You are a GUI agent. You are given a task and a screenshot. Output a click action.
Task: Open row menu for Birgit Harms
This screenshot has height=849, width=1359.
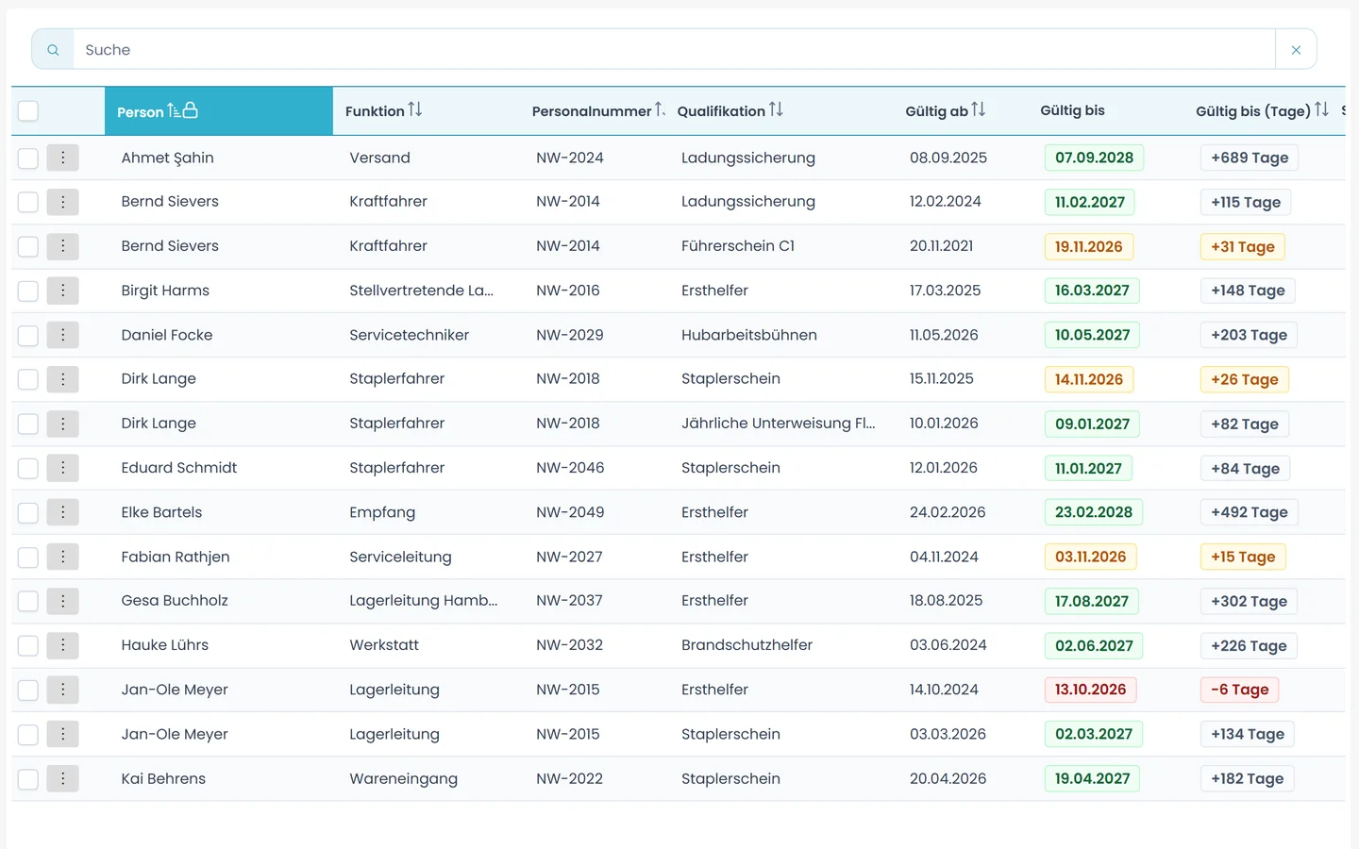(63, 291)
